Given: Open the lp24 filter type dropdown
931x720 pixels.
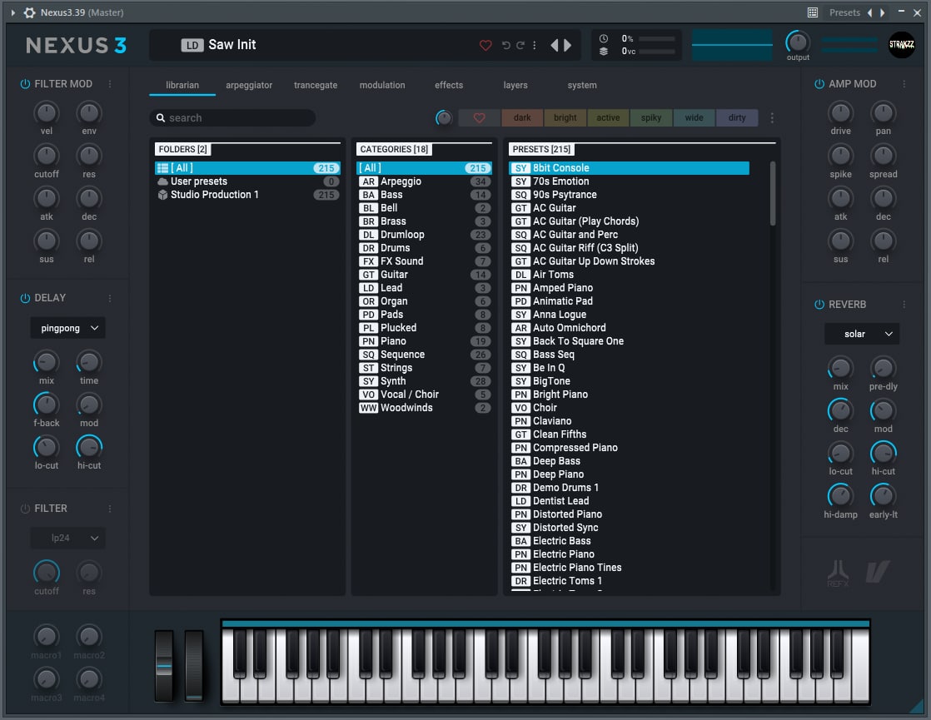Looking at the screenshot, I should pyautogui.click(x=67, y=539).
